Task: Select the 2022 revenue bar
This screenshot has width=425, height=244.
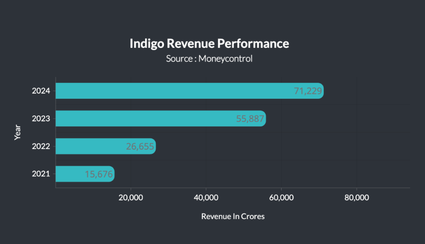Action: [91, 146]
